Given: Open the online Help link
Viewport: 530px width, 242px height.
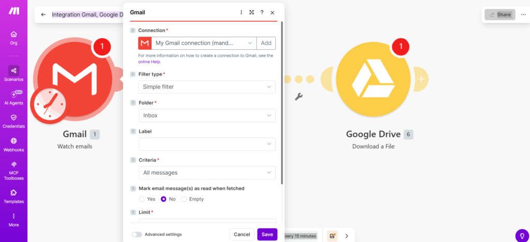Looking at the screenshot, I should click(x=150, y=62).
